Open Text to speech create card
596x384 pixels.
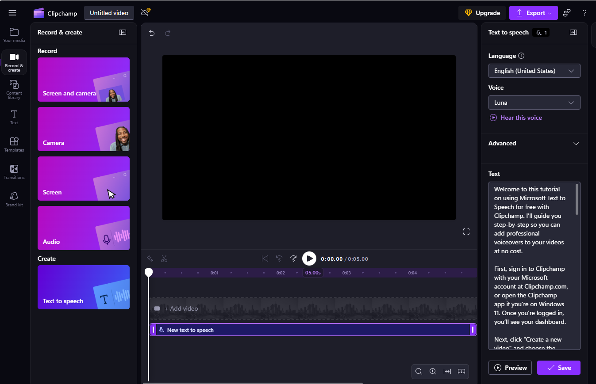point(84,287)
